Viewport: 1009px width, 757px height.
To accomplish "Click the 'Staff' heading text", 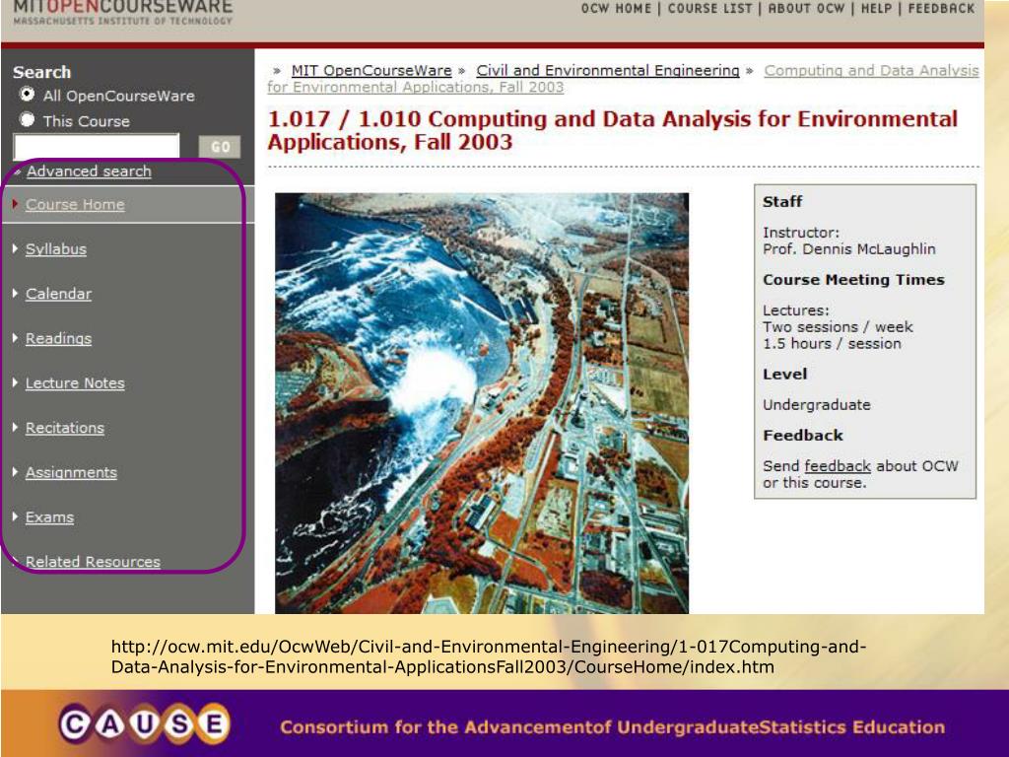I will (x=781, y=201).
